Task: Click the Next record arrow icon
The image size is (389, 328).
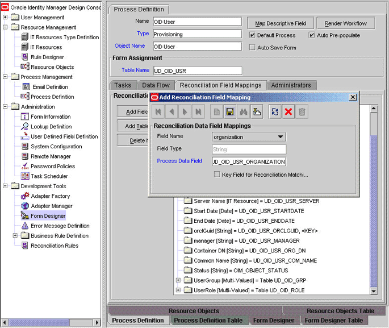Action: point(185,112)
